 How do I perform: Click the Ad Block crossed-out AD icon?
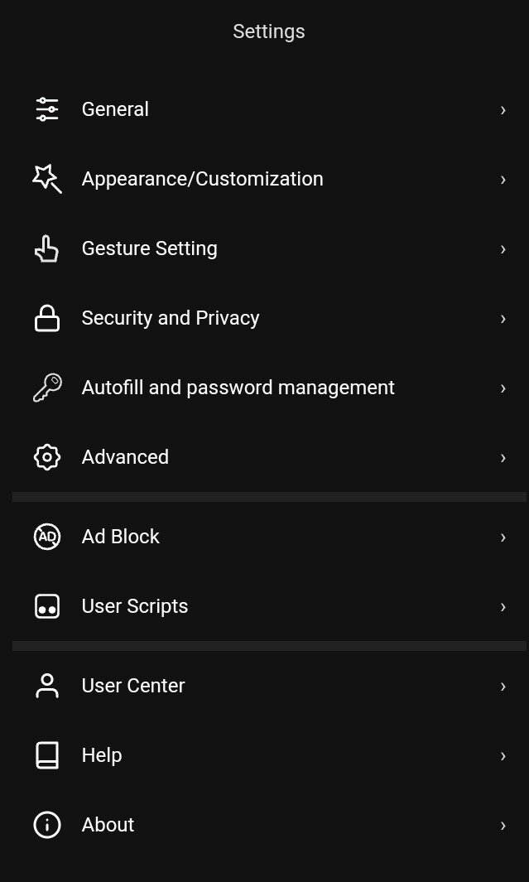(47, 537)
